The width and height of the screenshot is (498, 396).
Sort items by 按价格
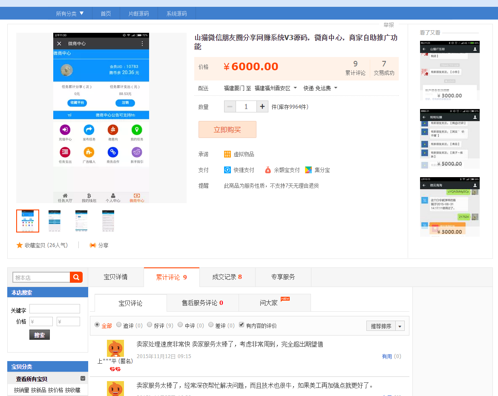pyautogui.click(x=55, y=390)
